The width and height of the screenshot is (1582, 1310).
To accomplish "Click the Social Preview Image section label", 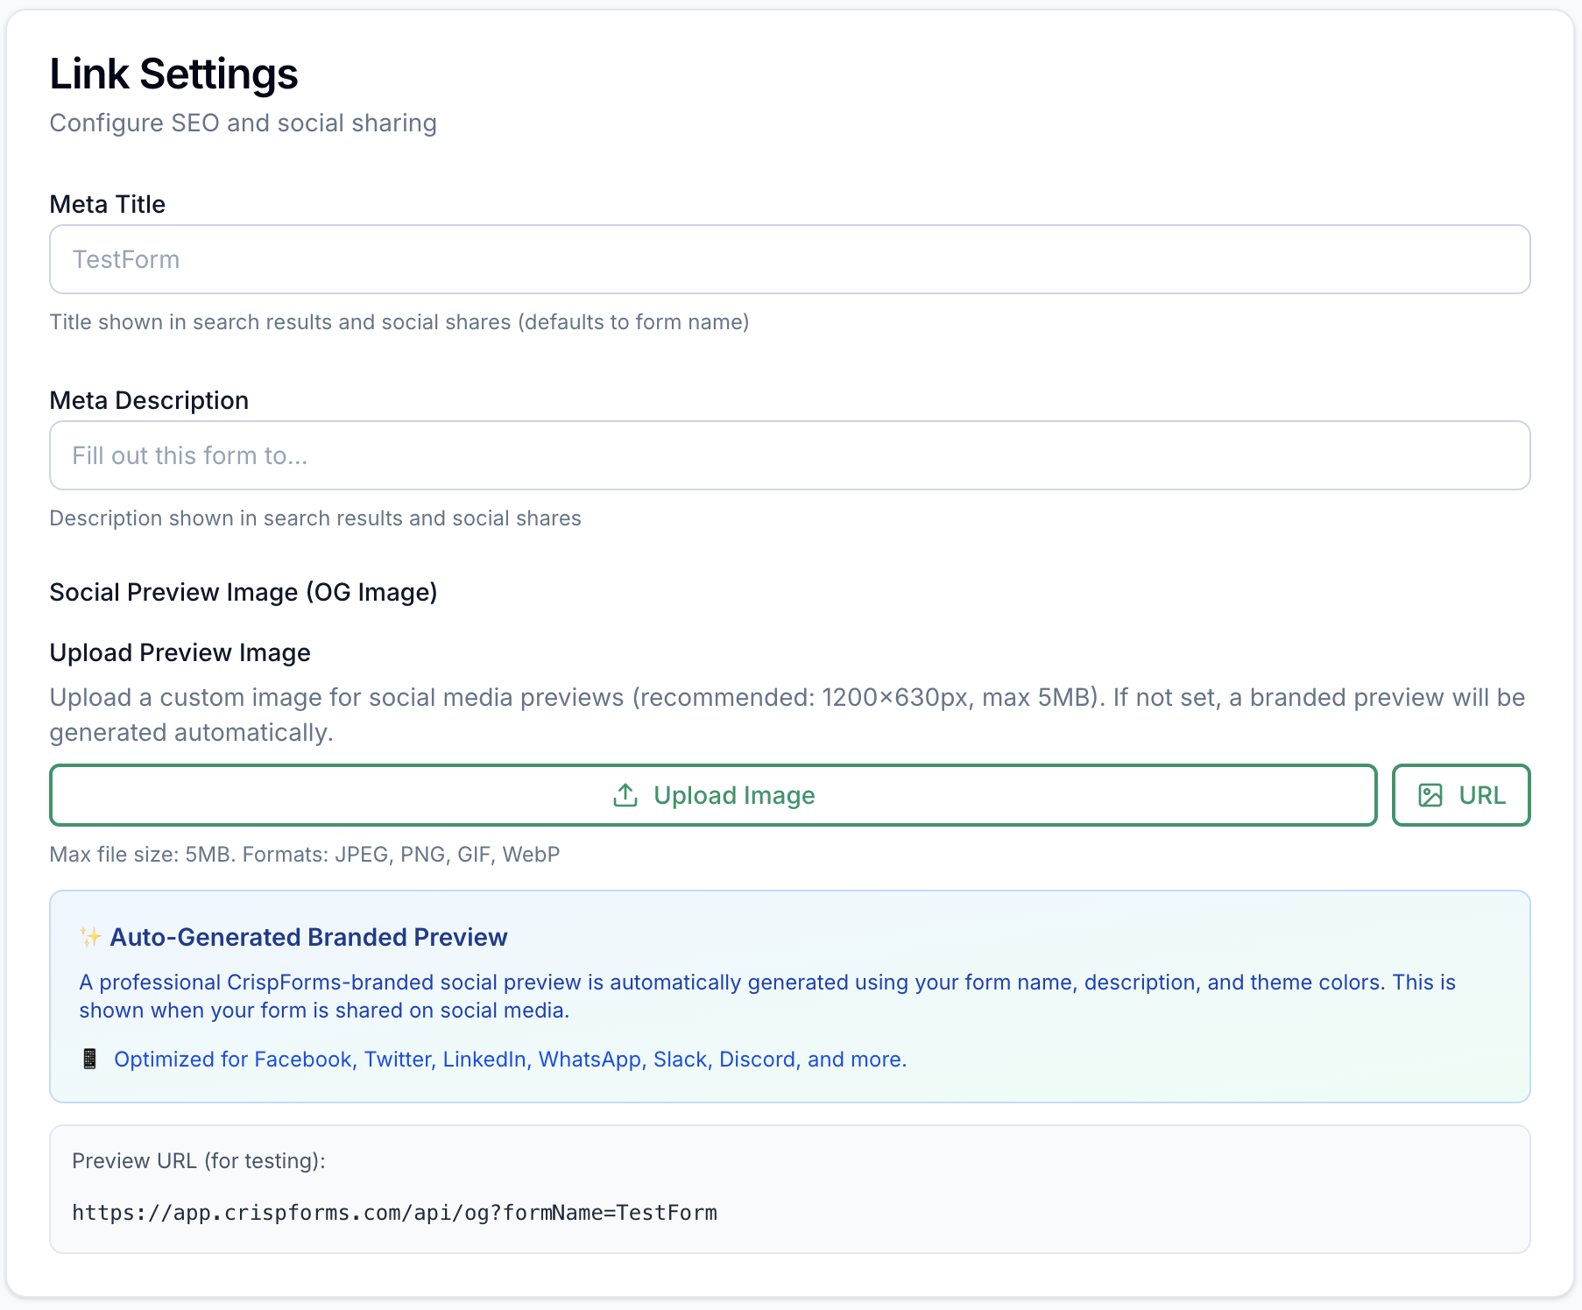I will click(x=244, y=592).
